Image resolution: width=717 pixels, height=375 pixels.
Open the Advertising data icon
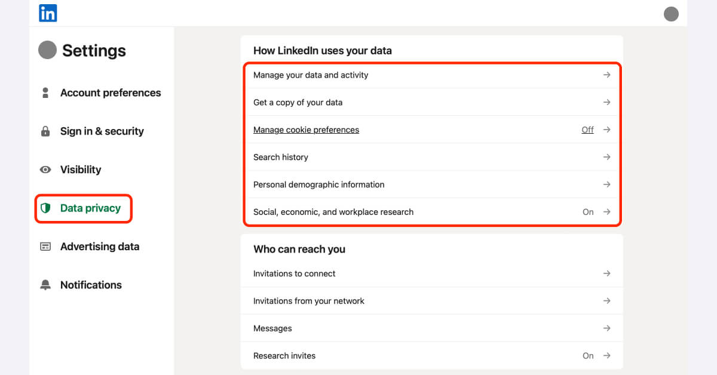pos(46,246)
